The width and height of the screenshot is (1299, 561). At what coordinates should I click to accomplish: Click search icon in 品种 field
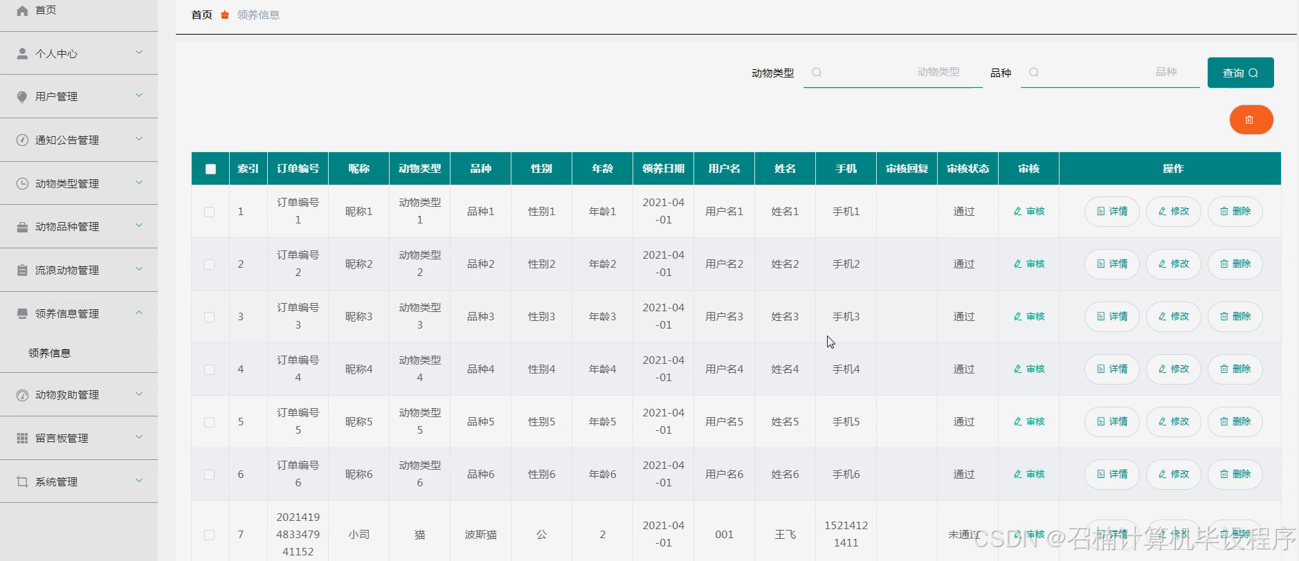point(1034,73)
